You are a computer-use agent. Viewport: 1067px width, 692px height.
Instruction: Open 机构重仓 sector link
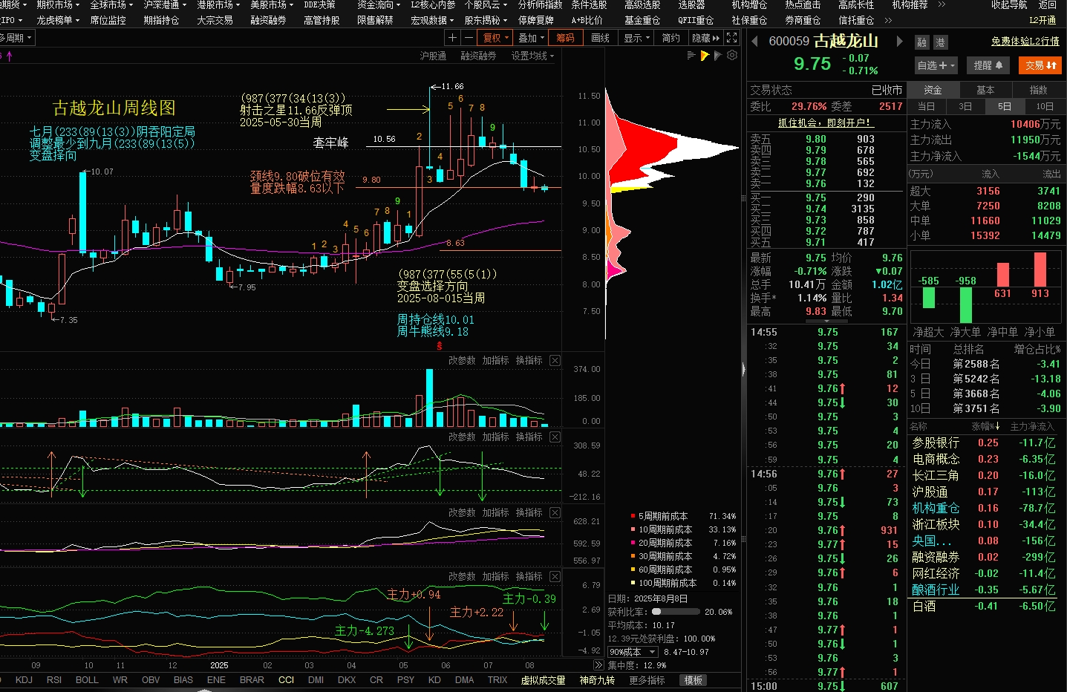936,508
